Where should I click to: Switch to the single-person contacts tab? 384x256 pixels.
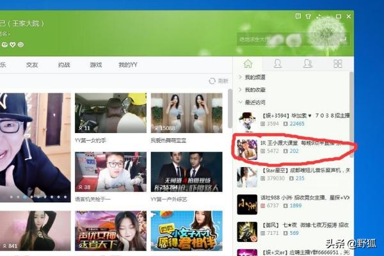point(278,64)
